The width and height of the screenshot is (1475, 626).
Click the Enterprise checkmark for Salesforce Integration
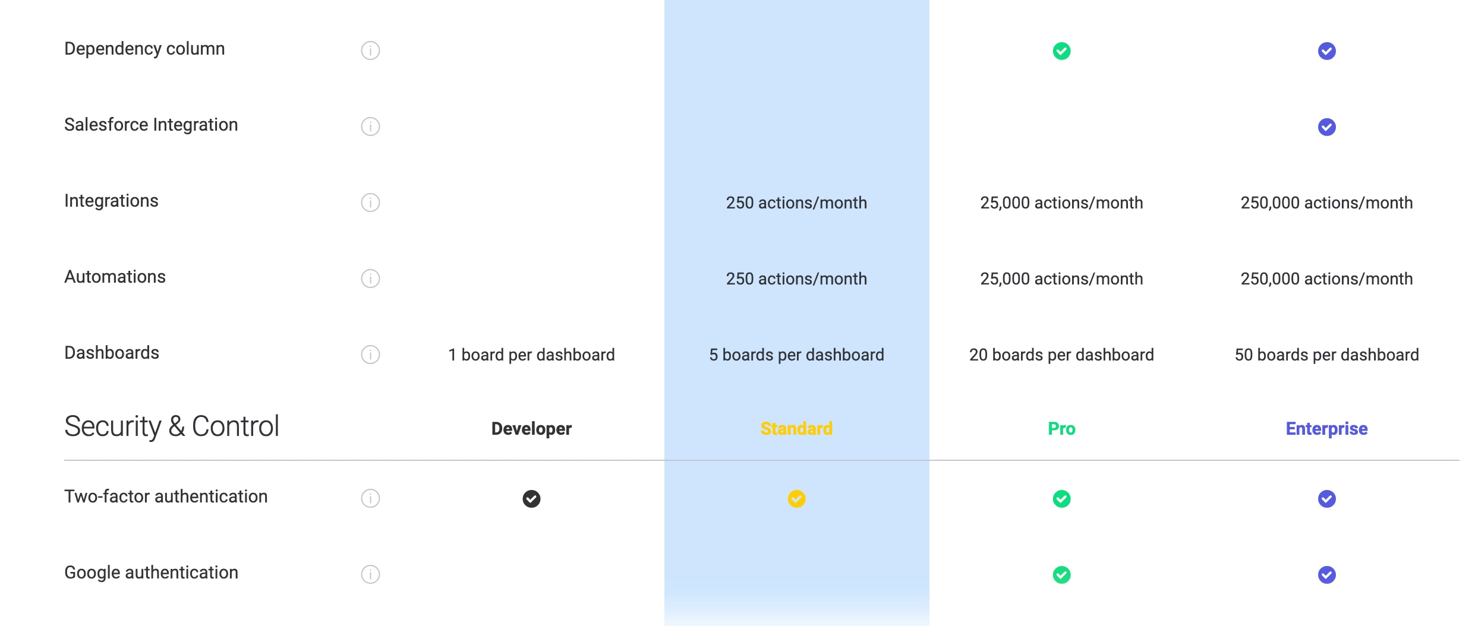(x=1326, y=127)
